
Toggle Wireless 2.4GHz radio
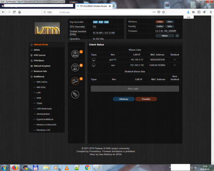coord(160,22)
